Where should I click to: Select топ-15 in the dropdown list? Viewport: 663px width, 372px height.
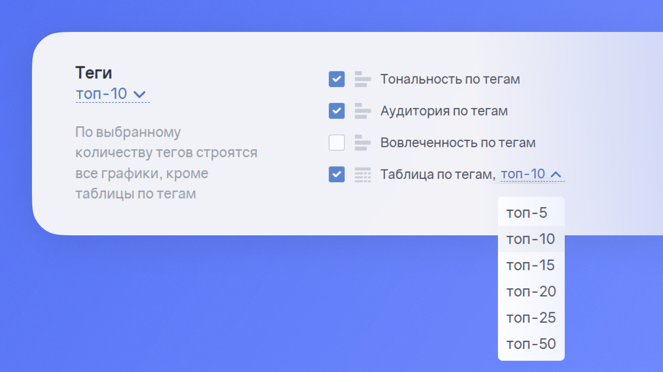[531, 265]
